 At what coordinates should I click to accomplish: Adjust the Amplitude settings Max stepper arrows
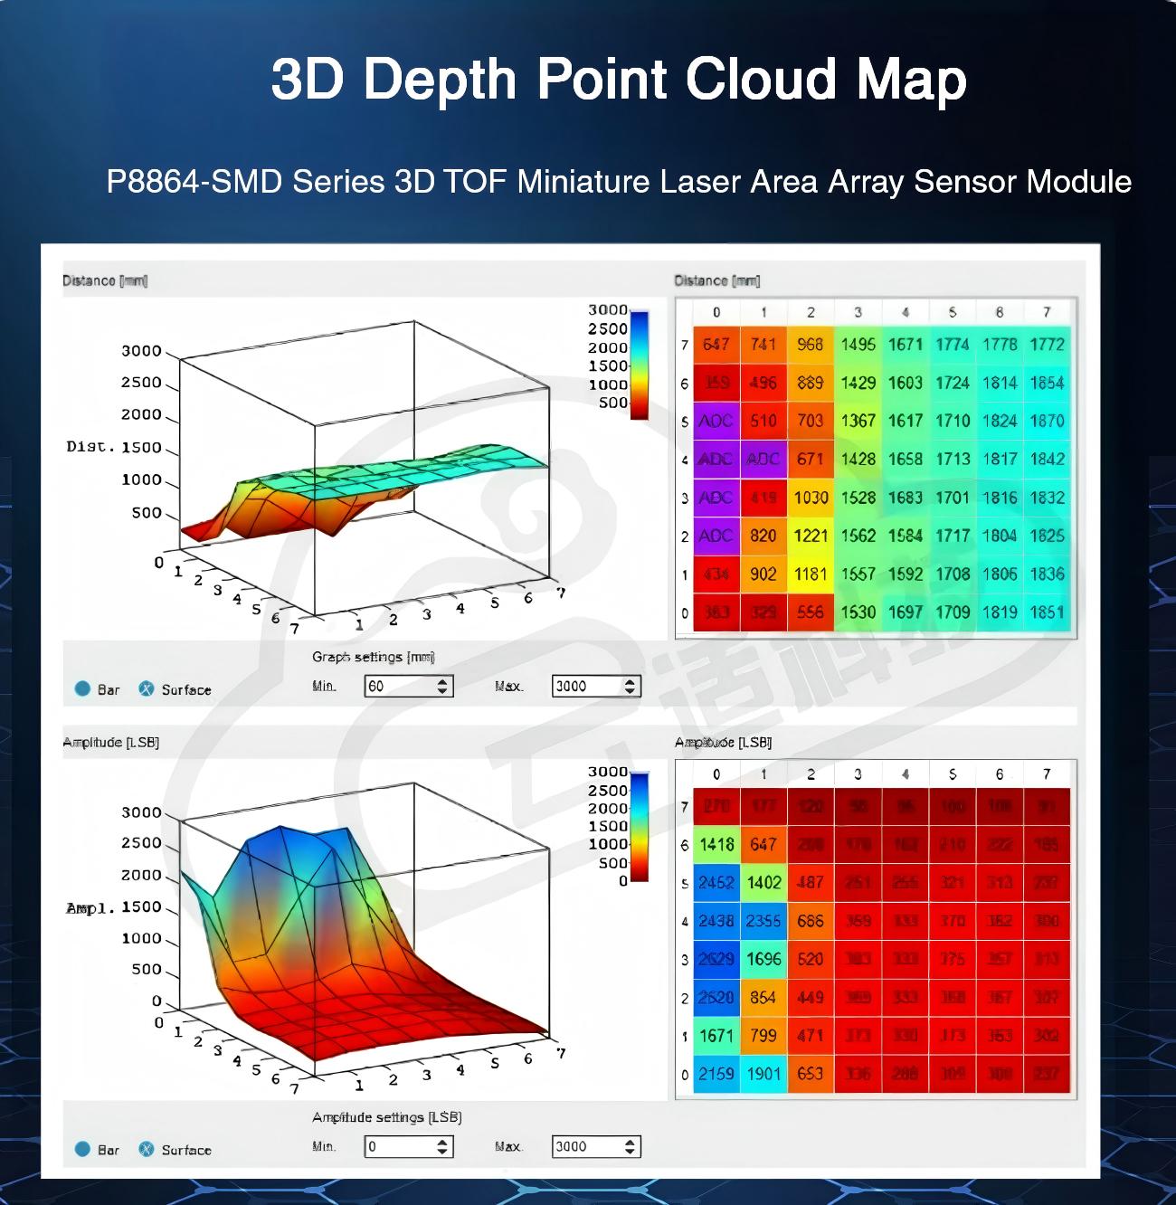tap(631, 1147)
